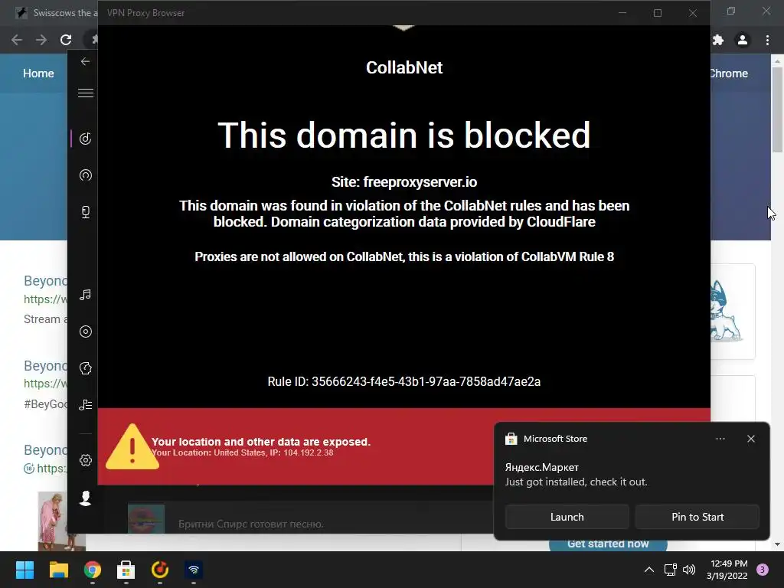This screenshot has height=588, width=784.
Task: Open File Explorer from the taskbar
Action: pos(58,570)
